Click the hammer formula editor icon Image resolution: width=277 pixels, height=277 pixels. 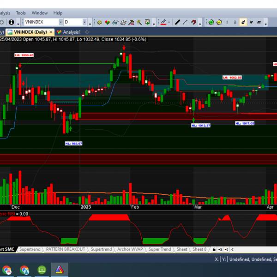point(131,23)
